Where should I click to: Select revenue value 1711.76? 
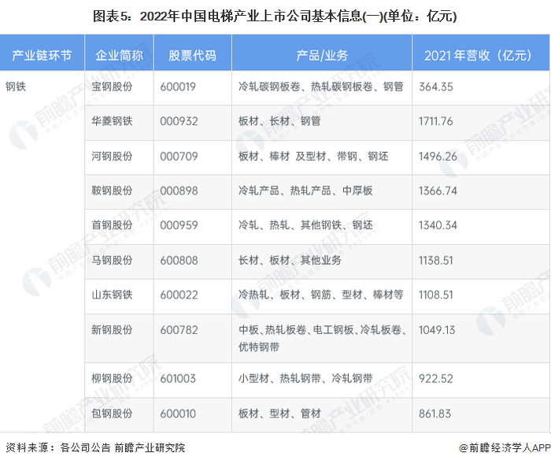coord(436,121)
